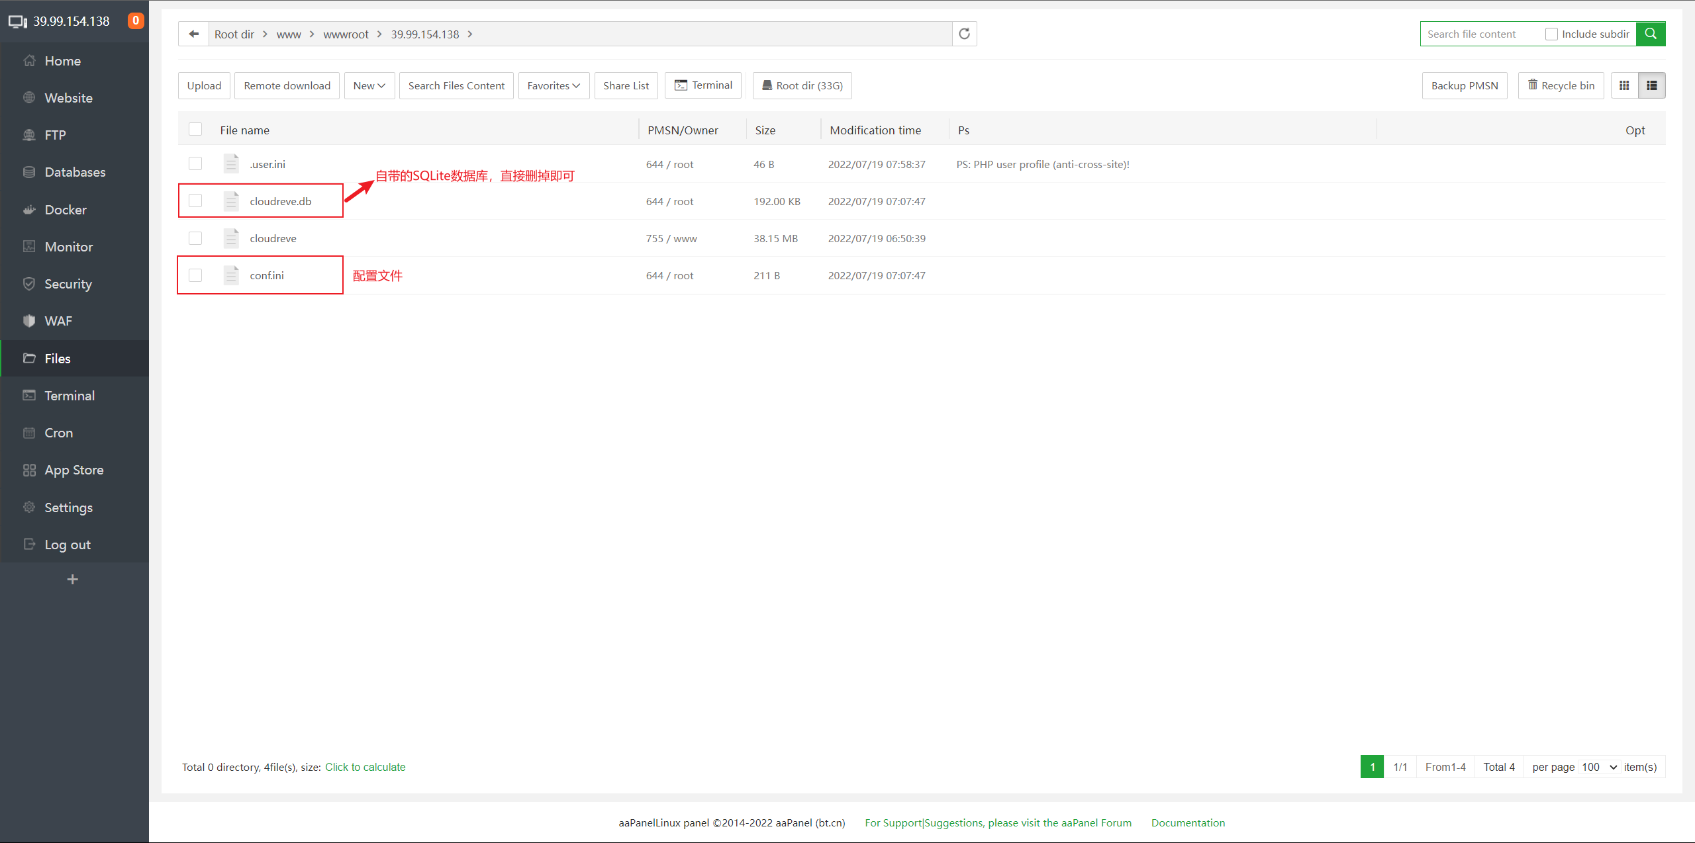Check the cloudreve.db file checkbox
The image size is (1695, 843).
(x=195, y=200)
